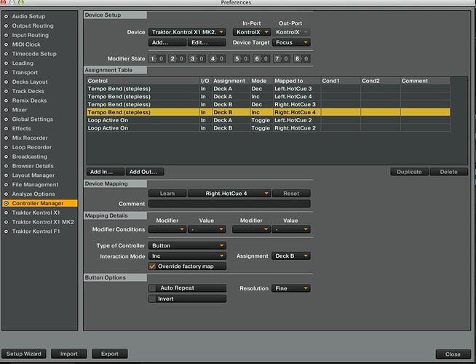
Task: Open the second modifier Value dropdown
Action: point(291,229)
